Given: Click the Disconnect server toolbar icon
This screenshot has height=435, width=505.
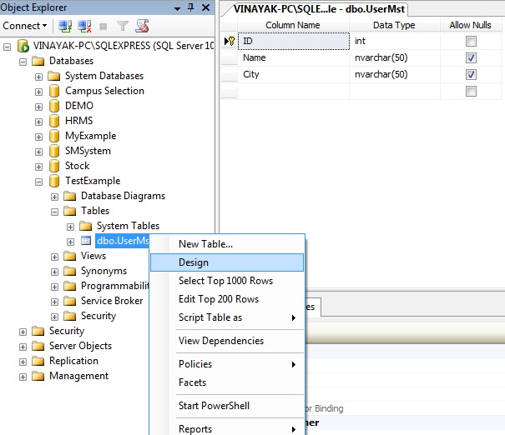Looking at the screenshot, I should click(x=82, y=26).
